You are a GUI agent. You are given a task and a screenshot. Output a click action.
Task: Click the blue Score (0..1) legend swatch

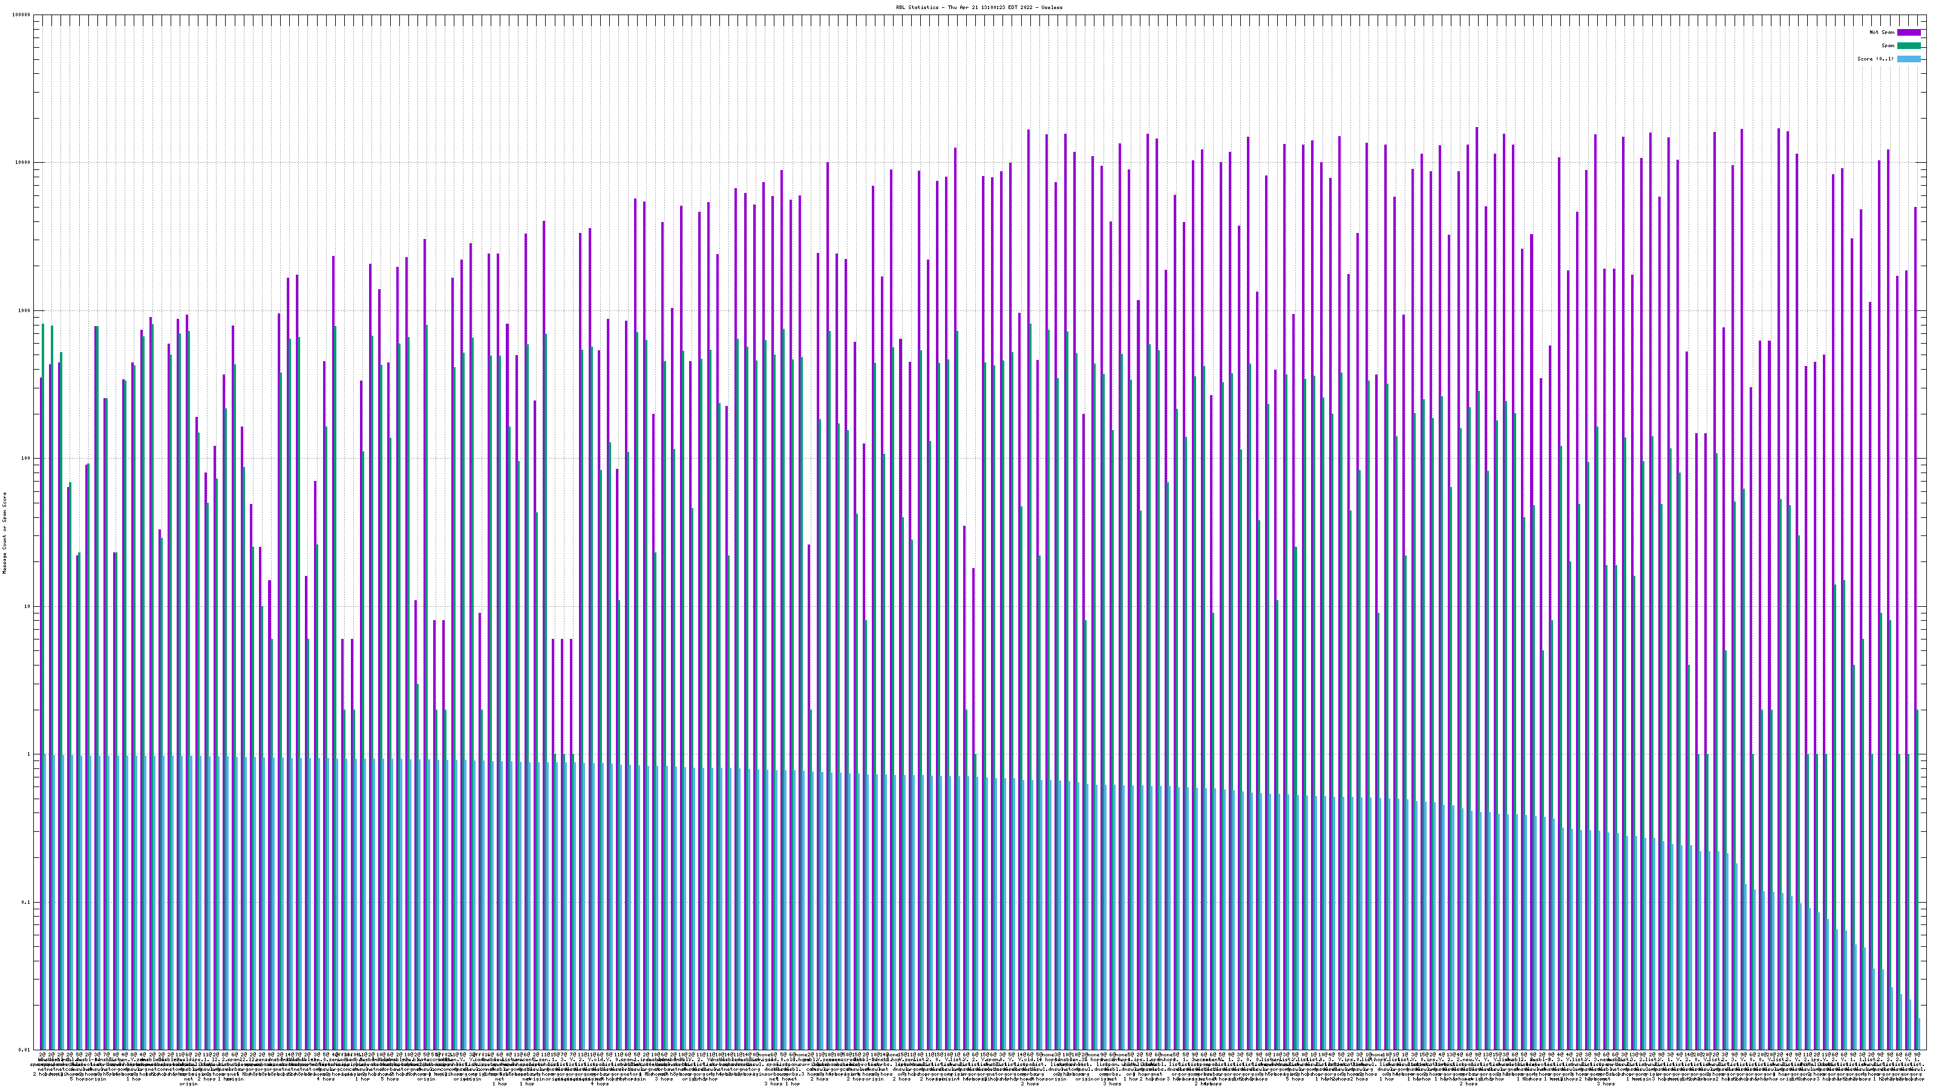(1909, 59)
